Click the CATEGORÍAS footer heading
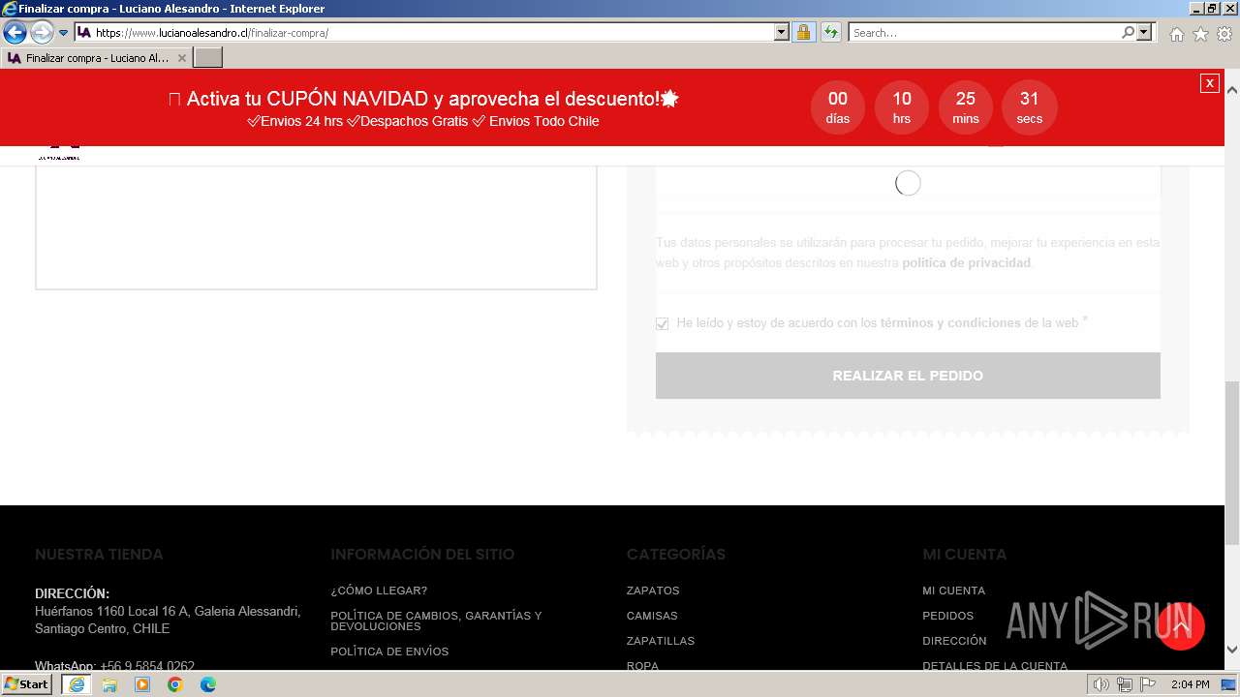This screenshot has width=1240, height=697. (676, 555)
